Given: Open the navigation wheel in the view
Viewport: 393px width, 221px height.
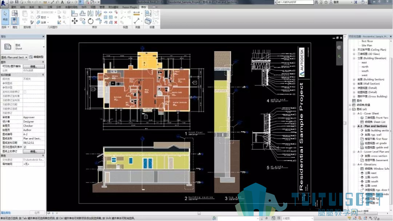Looking at the screenshot, I should pos(339,48).
